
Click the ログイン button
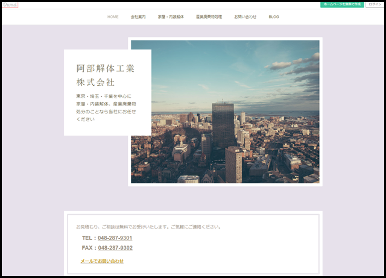click(x=375, y=4)
